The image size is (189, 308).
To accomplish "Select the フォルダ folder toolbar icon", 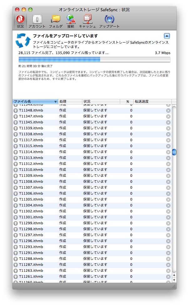I will click(x=56, y=21).
